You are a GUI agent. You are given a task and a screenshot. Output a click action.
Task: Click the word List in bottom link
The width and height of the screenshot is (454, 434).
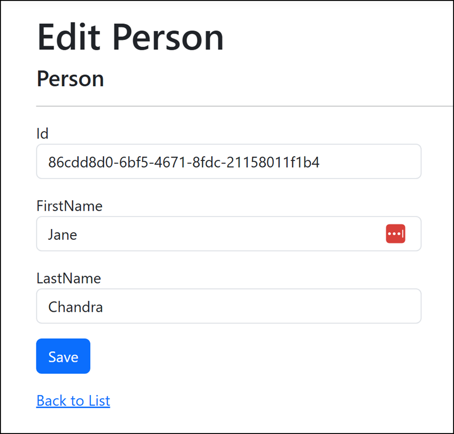tap(99, 401)
